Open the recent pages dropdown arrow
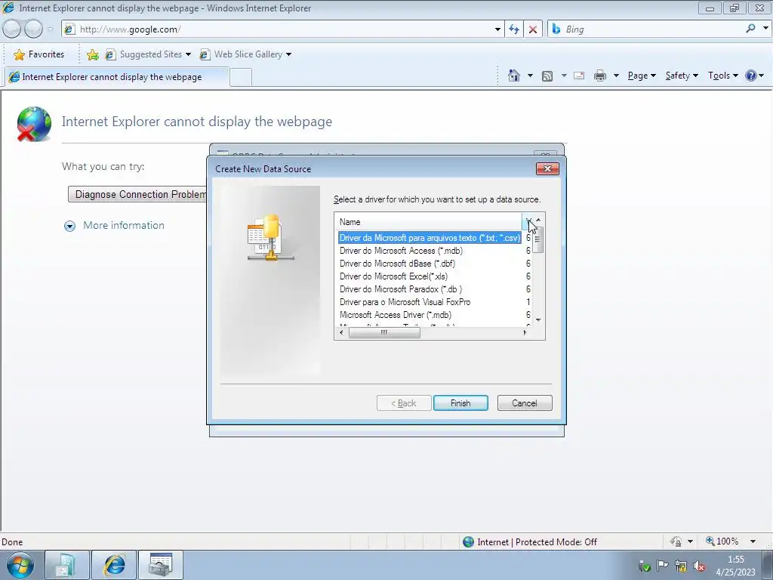Image resolution: width=773 pixels, height=580 pixels. point(50,29)
